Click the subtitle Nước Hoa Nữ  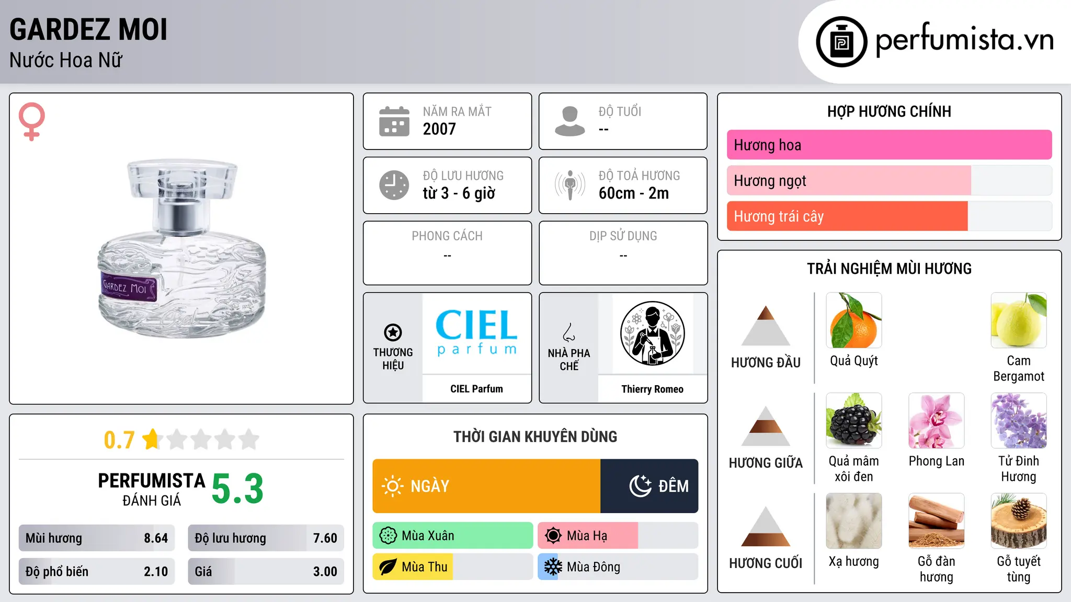66,60
